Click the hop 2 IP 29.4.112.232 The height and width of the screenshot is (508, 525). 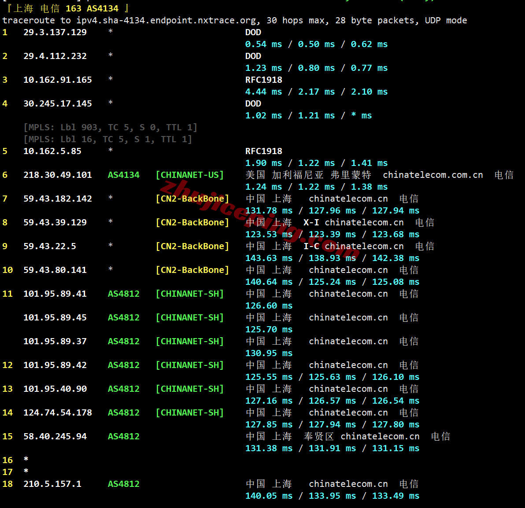pos(55,56)
